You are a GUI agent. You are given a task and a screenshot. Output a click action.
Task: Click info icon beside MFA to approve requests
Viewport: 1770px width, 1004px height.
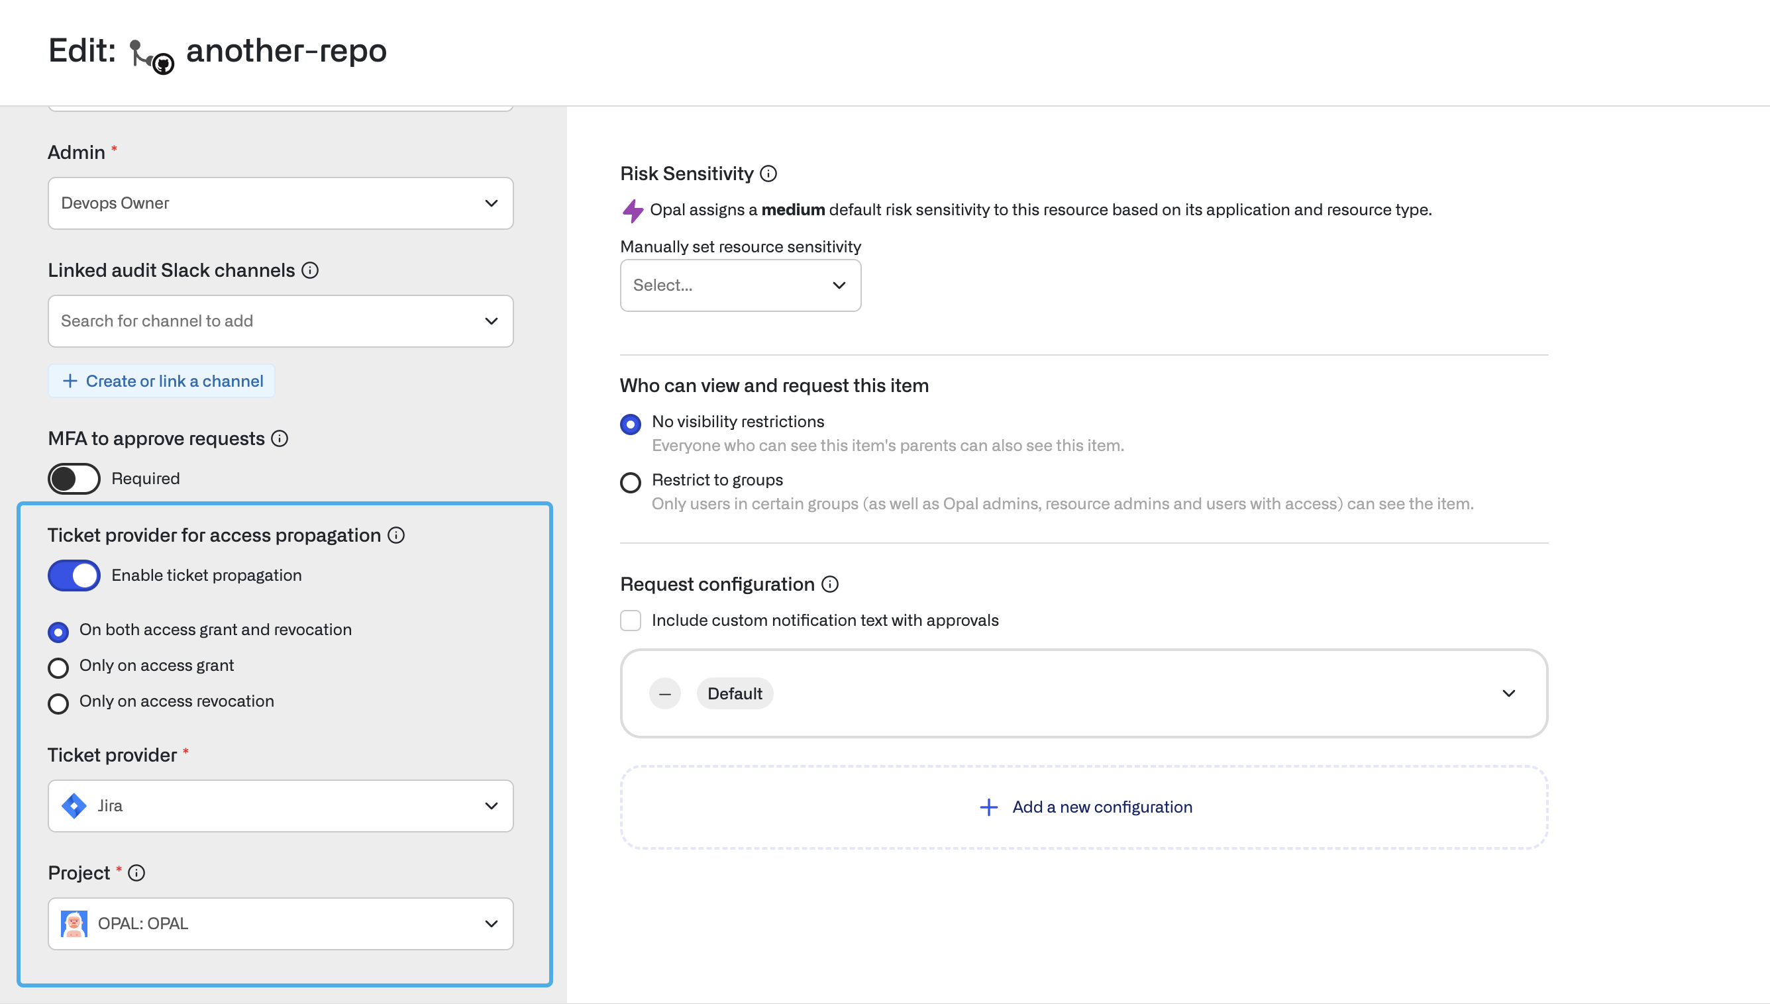(280, 438)
